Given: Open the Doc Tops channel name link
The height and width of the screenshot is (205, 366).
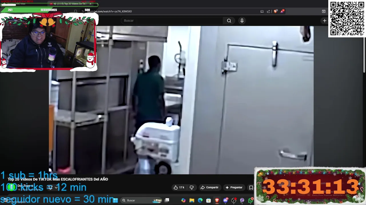Looking at the screenshot, I should 24,186.
